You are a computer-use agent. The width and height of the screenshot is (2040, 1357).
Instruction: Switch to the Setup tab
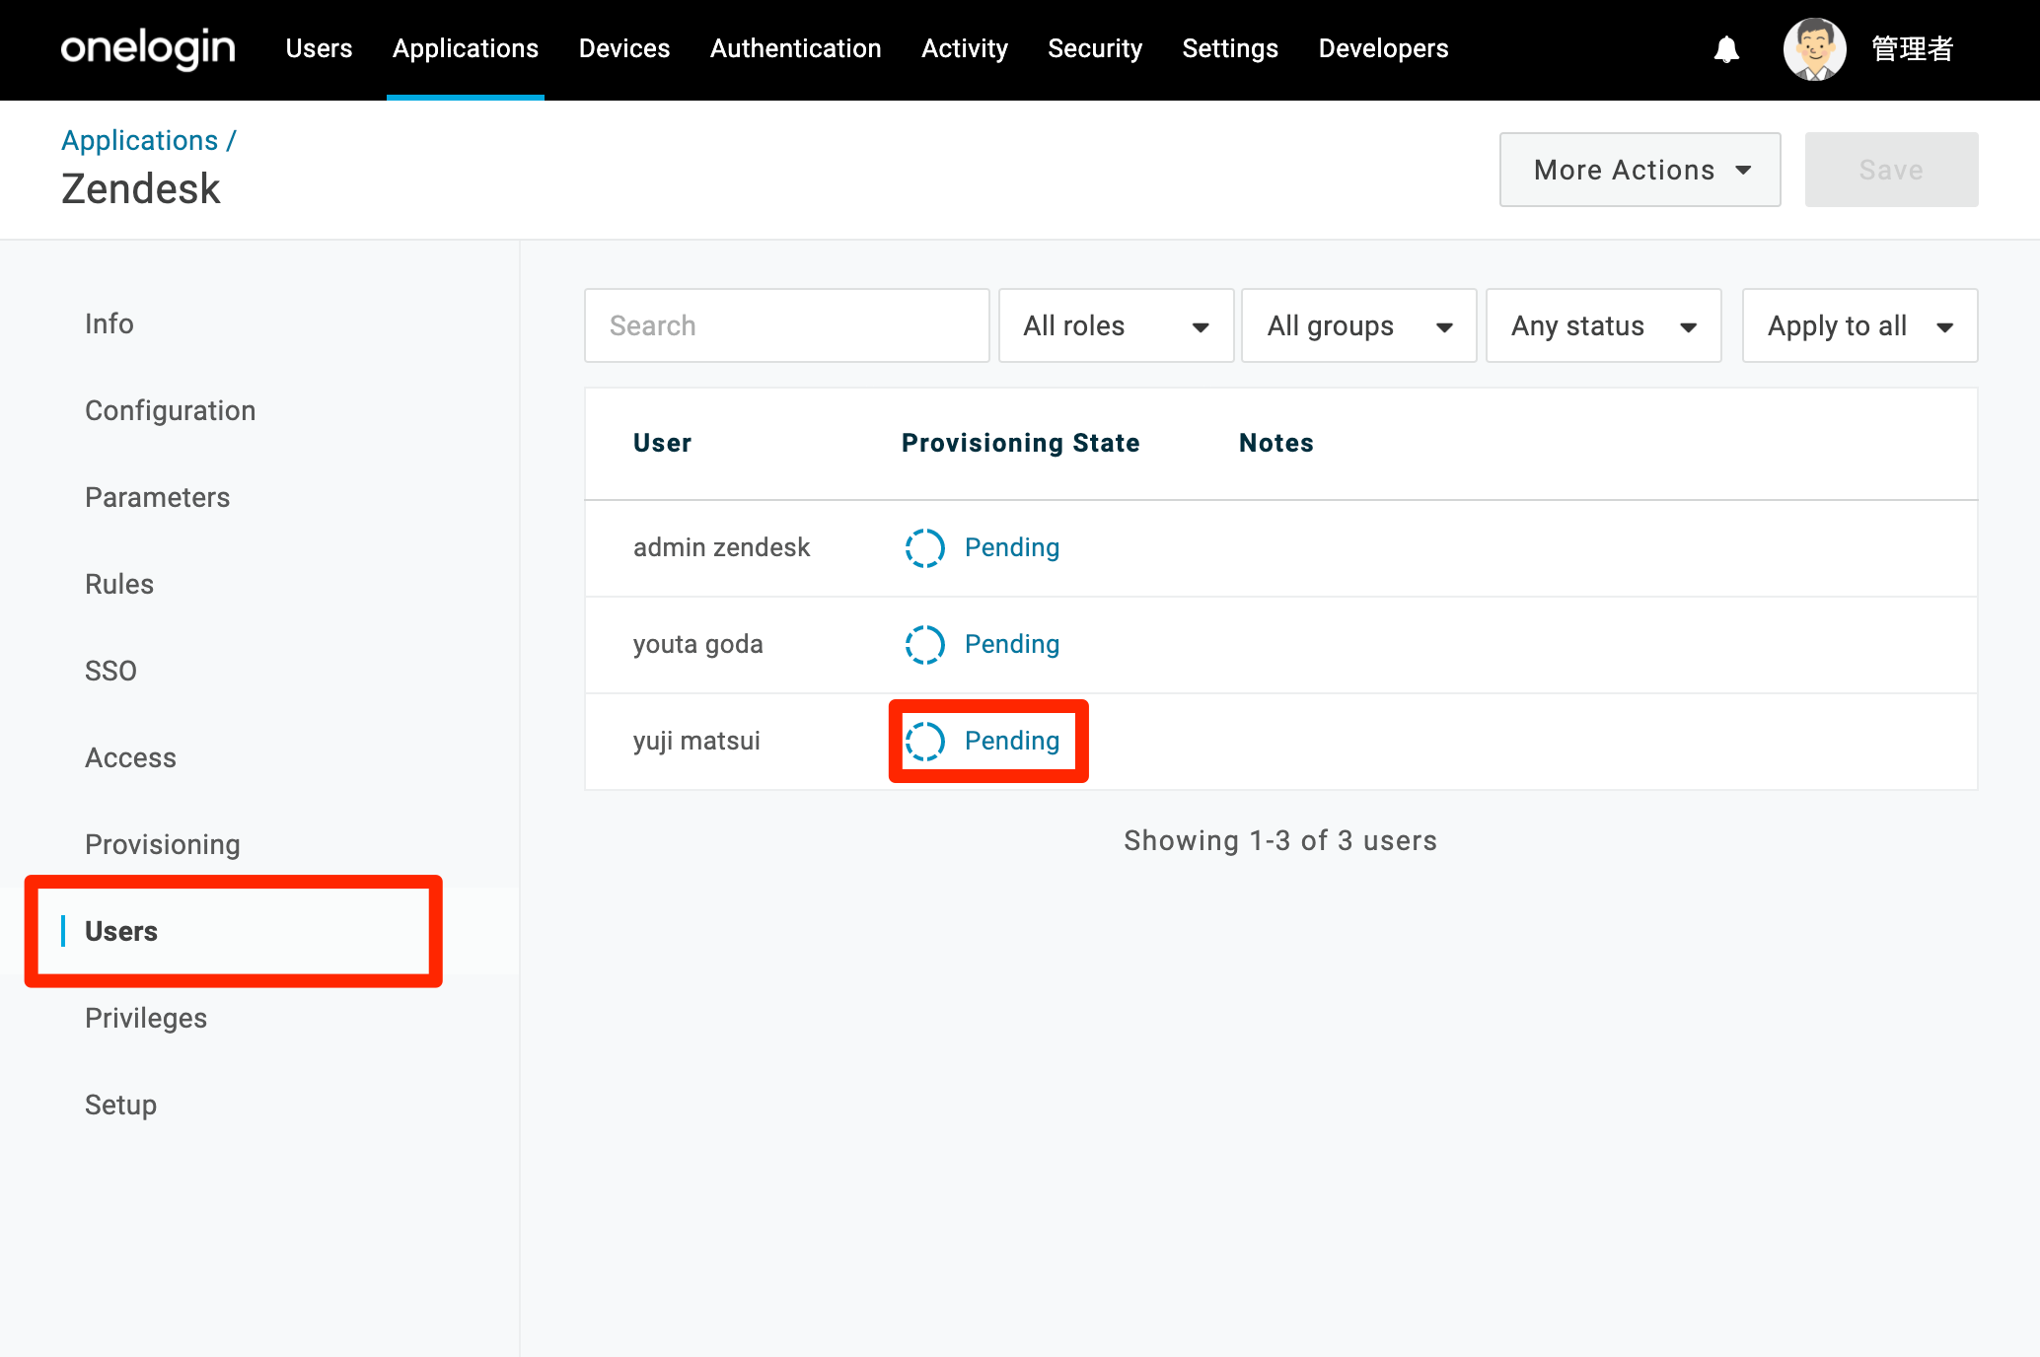coord(120,1105)
